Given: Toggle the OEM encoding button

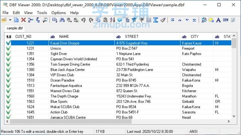Looking at the screenshot, I should point(225,20).
